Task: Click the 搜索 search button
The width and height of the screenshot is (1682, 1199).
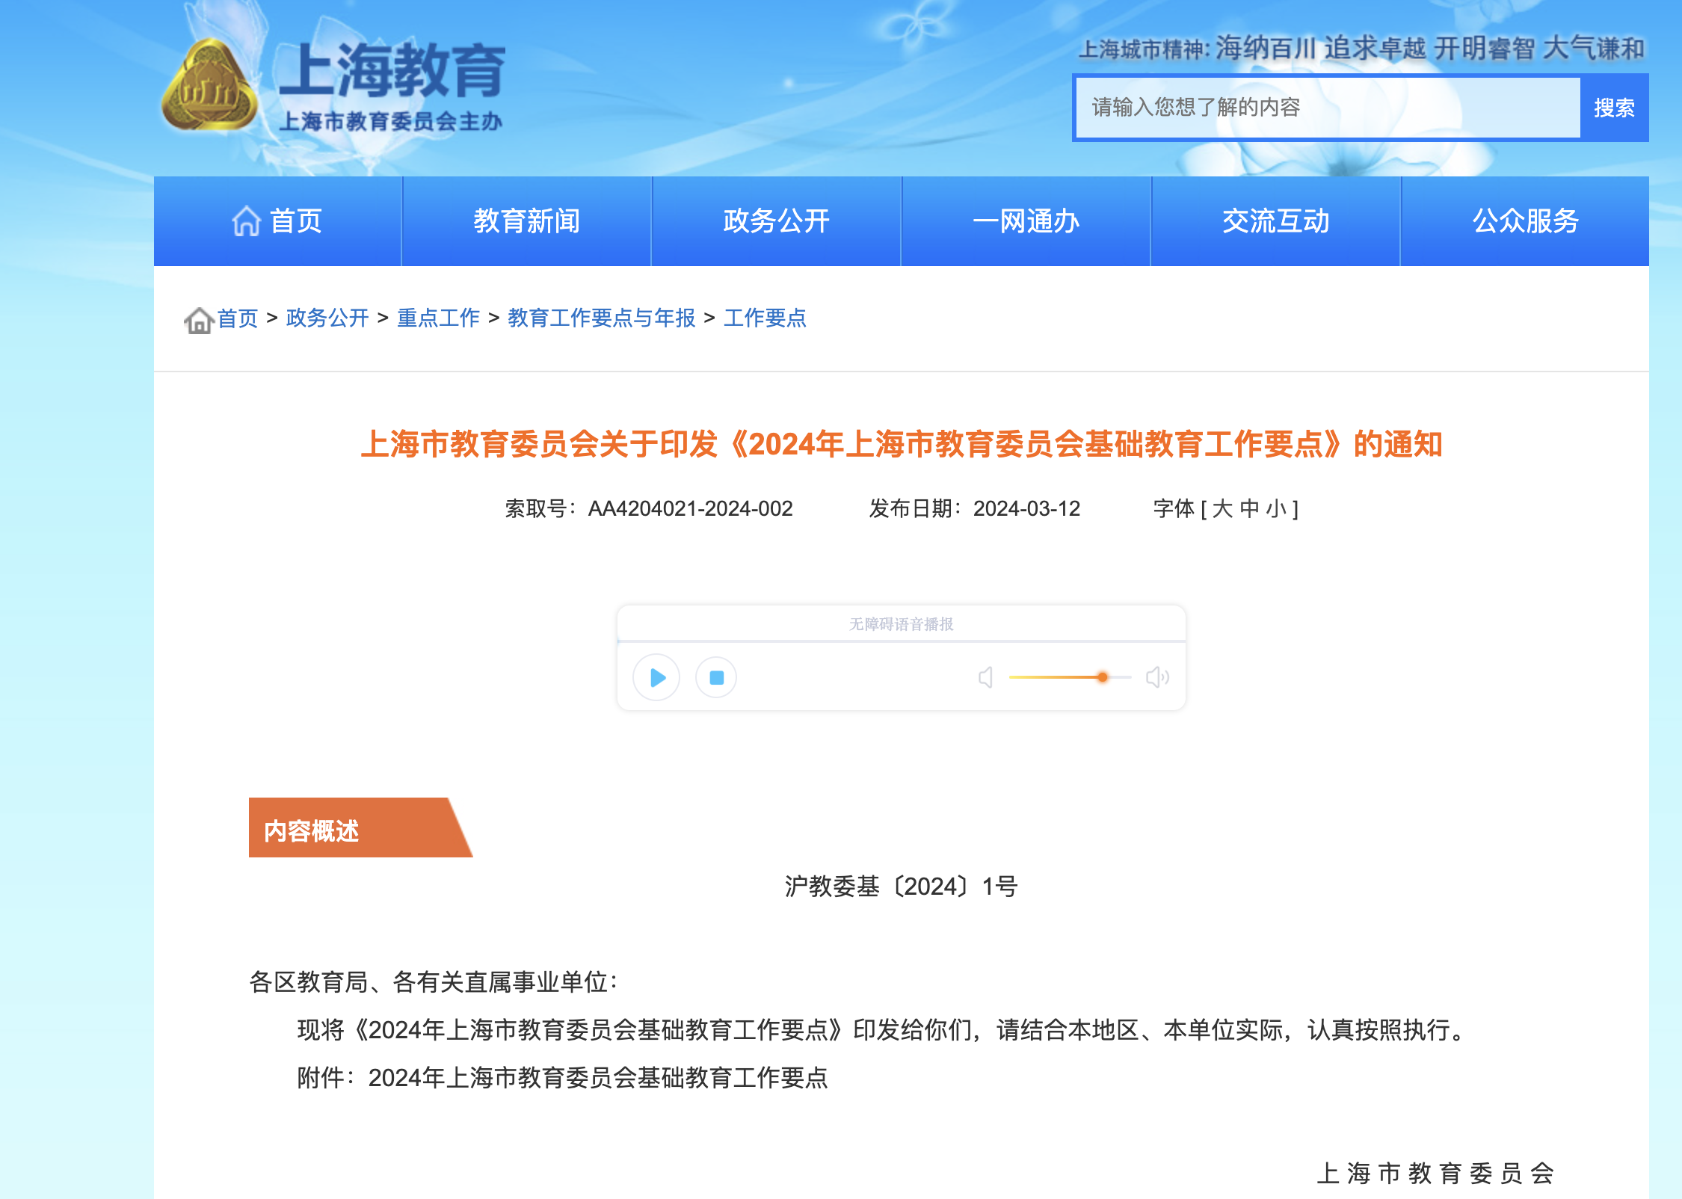Action: pos(1614,108)
